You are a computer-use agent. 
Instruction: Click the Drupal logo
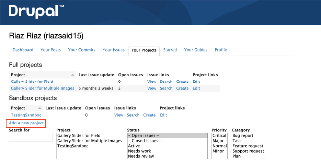tap(36, 11)
